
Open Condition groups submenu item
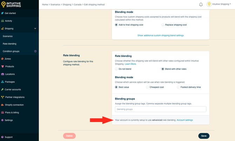point(11,51)
